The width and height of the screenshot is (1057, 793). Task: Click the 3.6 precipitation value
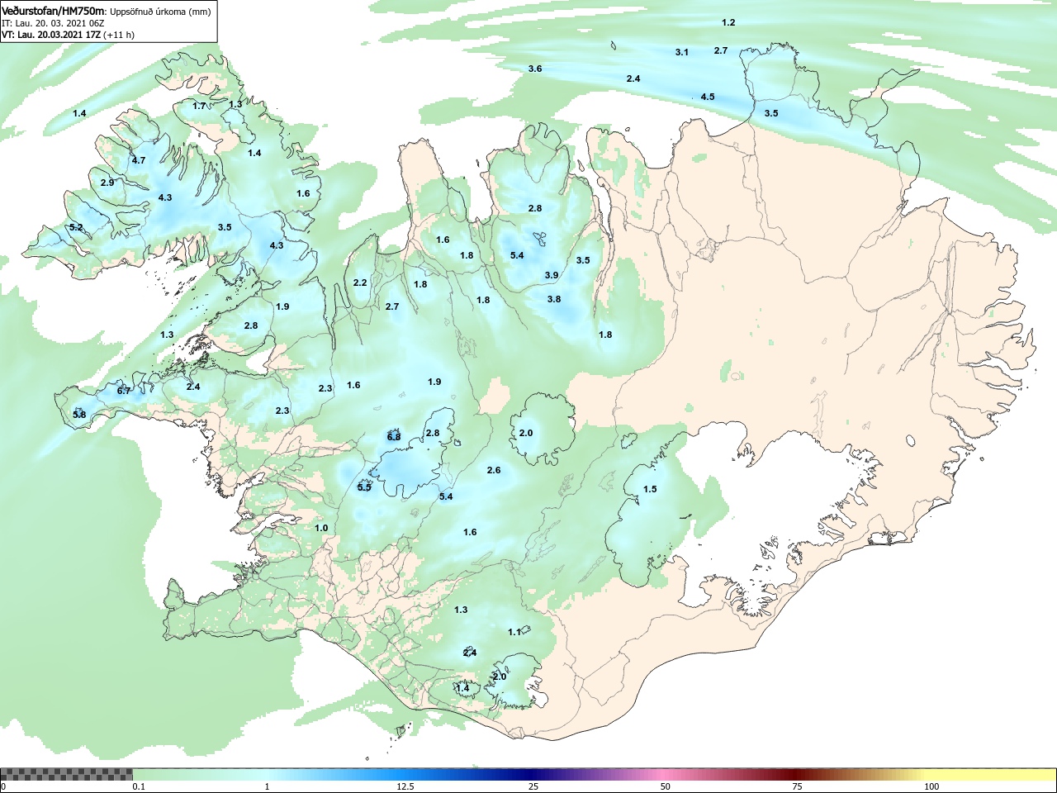coord(535,69)
